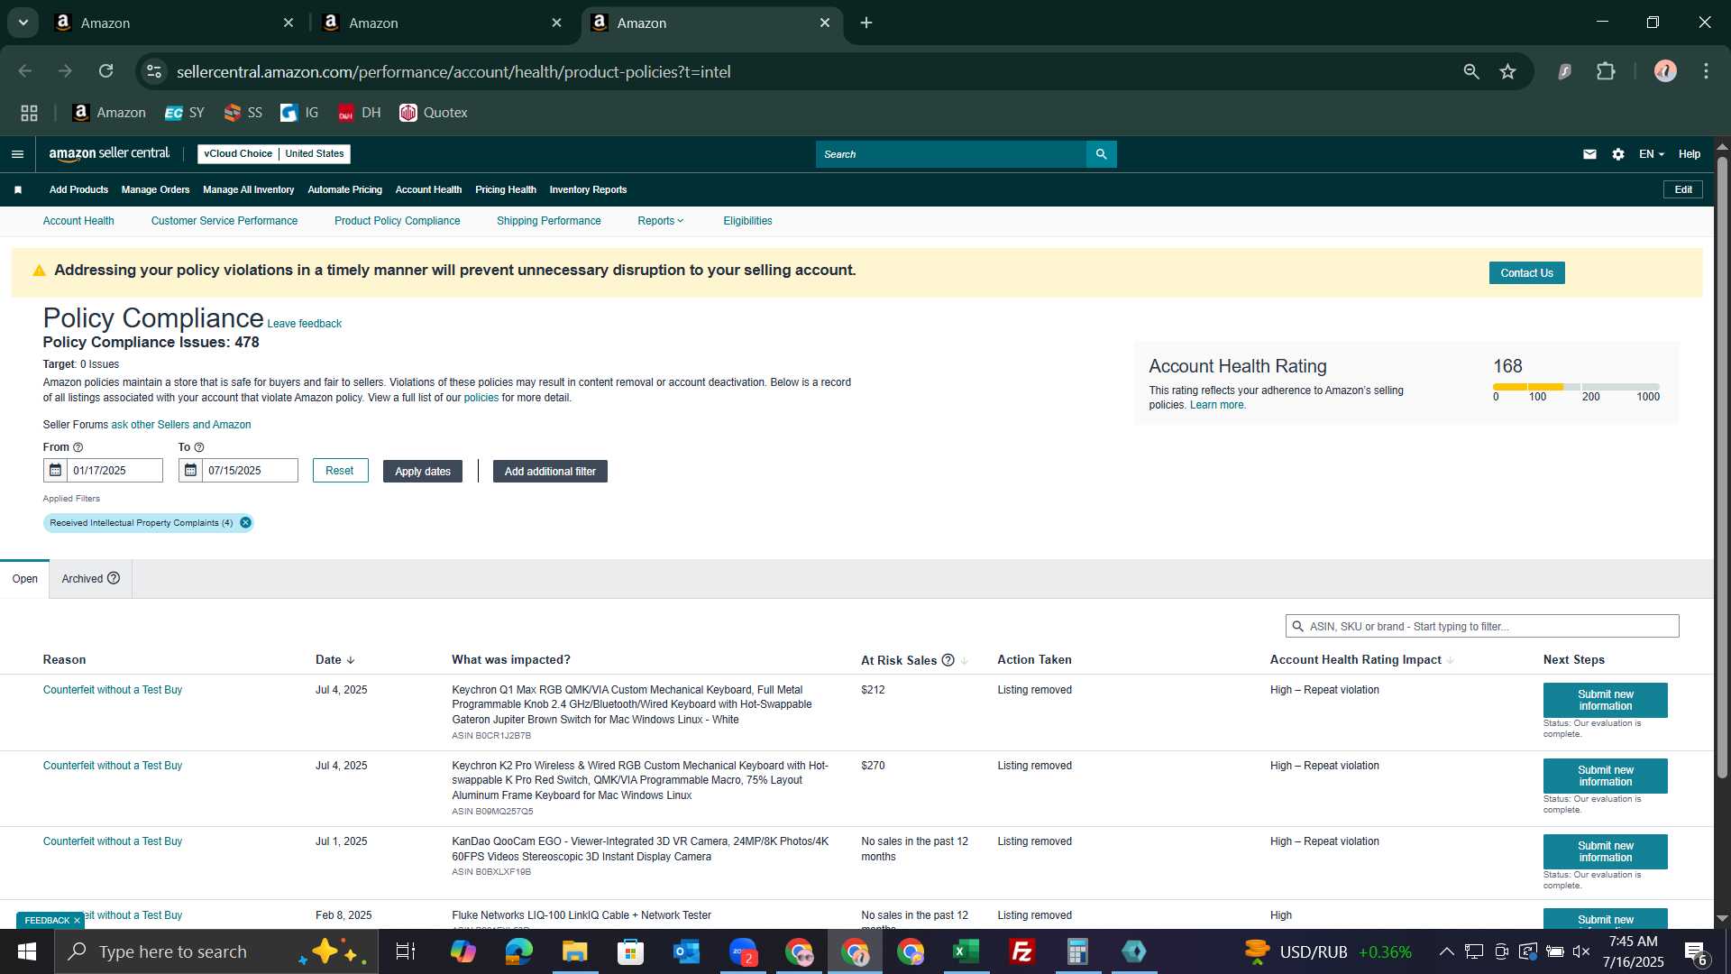The height and width of the screenshot is (974, 1731).
Task: Open the To date calendar picker icon
Action: click(190, 470)
